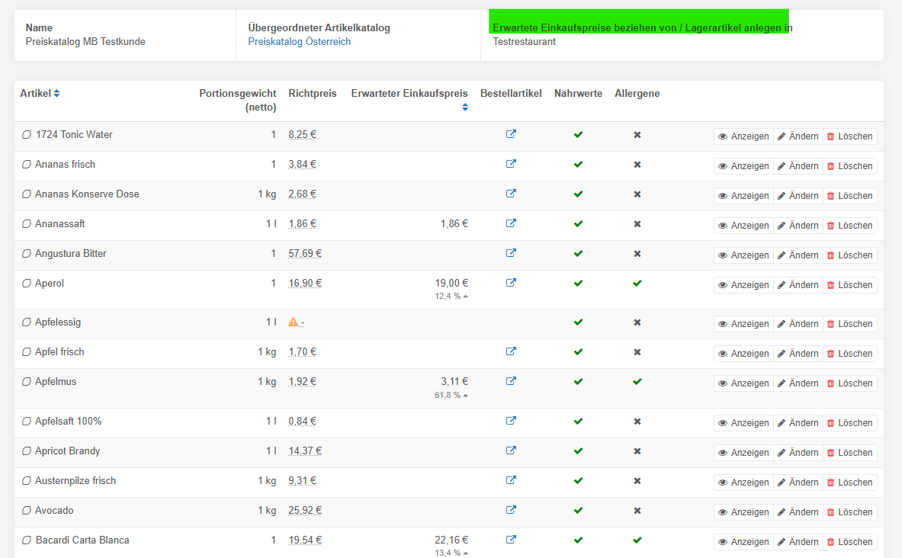Click the Richtpreis 8,25 € for 1724 Tonic Water
This screenshot has width=902, height=558.
[x=302, y=135]
